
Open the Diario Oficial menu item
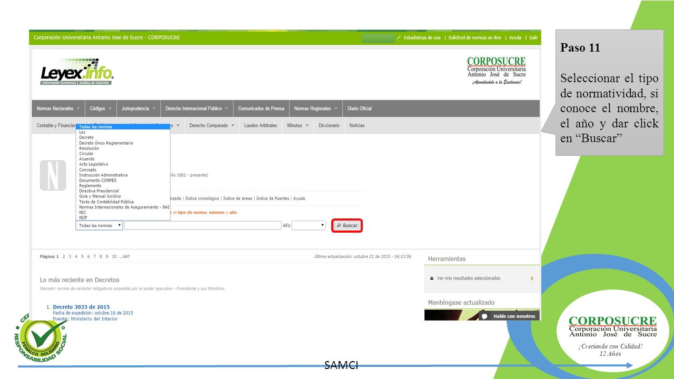click(360, 108)
